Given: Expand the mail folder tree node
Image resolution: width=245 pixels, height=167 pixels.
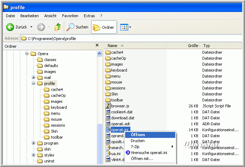Looking at the screenshot, I should point(34,78).
